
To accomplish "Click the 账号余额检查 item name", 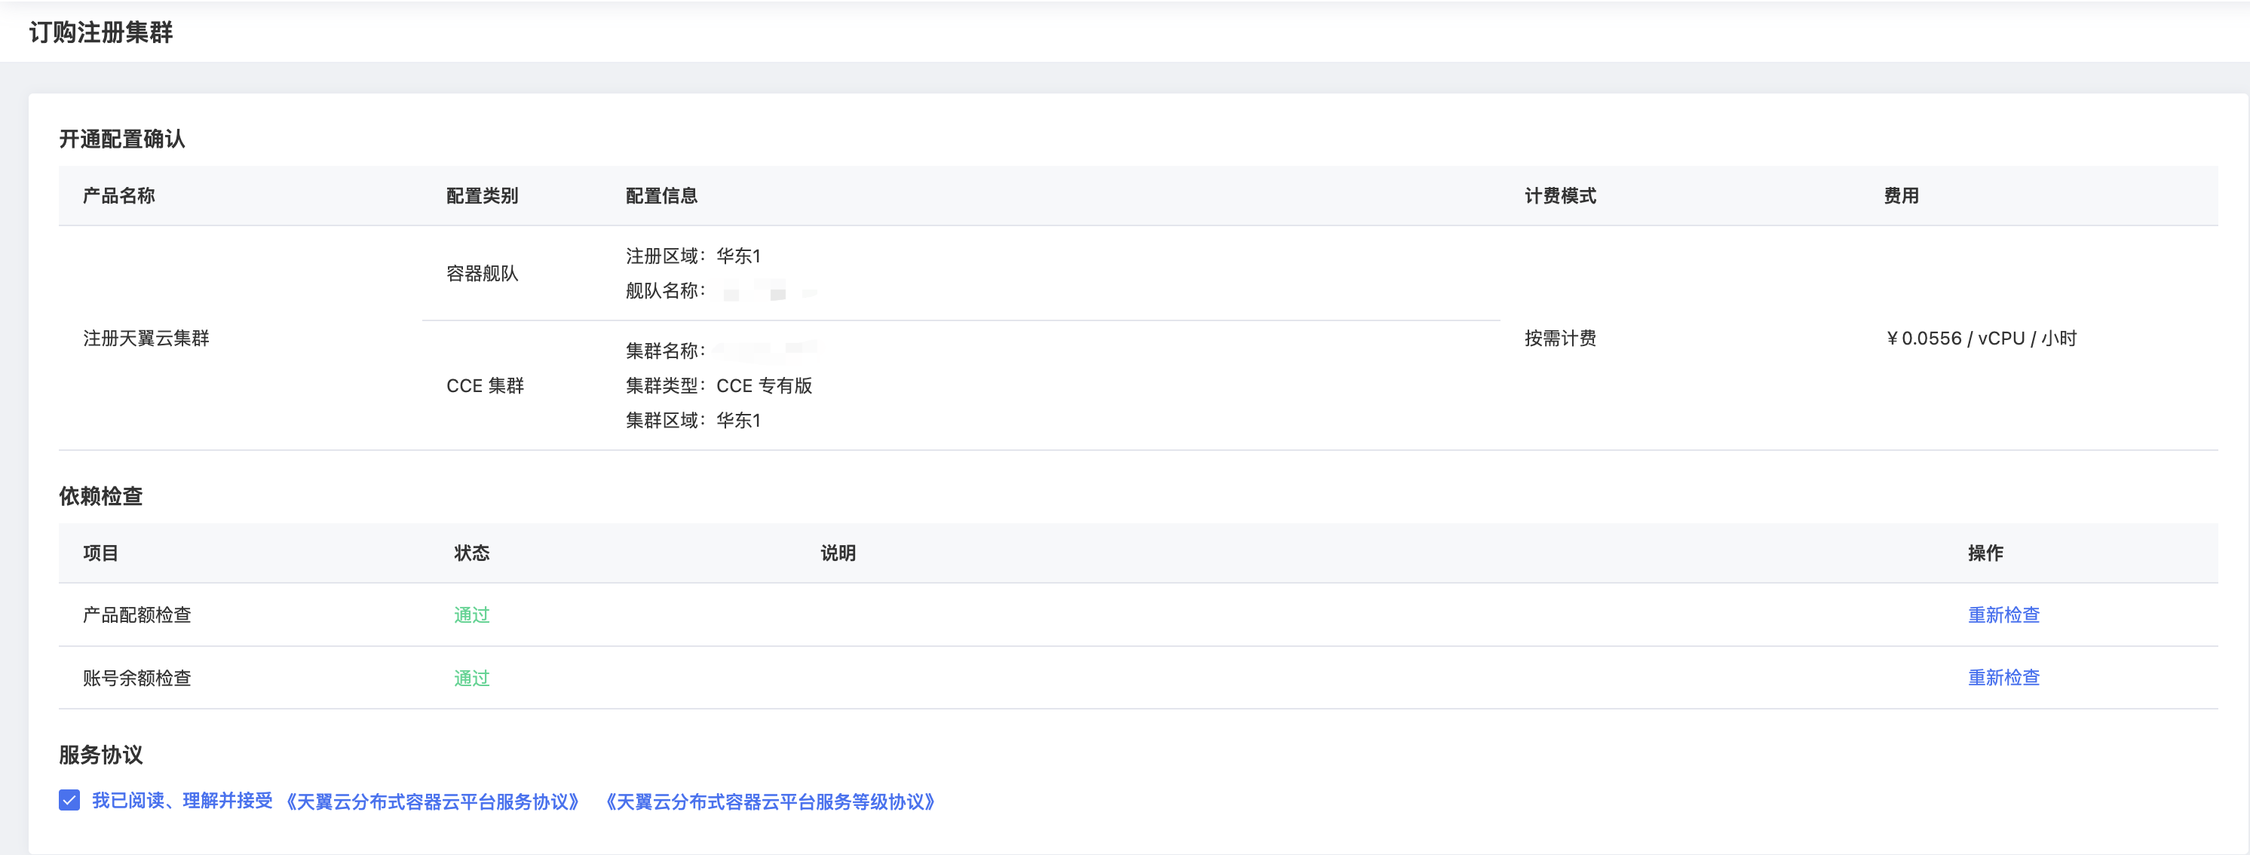I will coord(137,678).
